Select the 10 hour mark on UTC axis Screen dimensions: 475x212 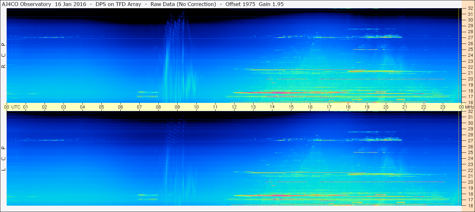click(196, 107)
